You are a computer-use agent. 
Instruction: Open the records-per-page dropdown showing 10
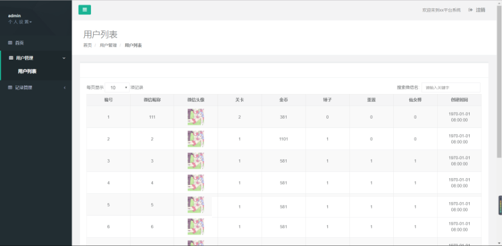click(x=118, y=87)
